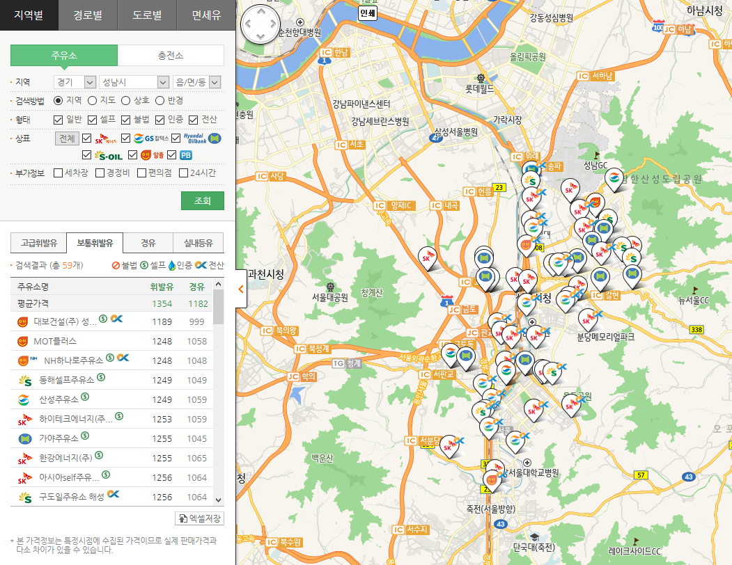This screenshot has width=732, height=565.
Task: Show 경유 price results
Action: click(x=148, y=243)
